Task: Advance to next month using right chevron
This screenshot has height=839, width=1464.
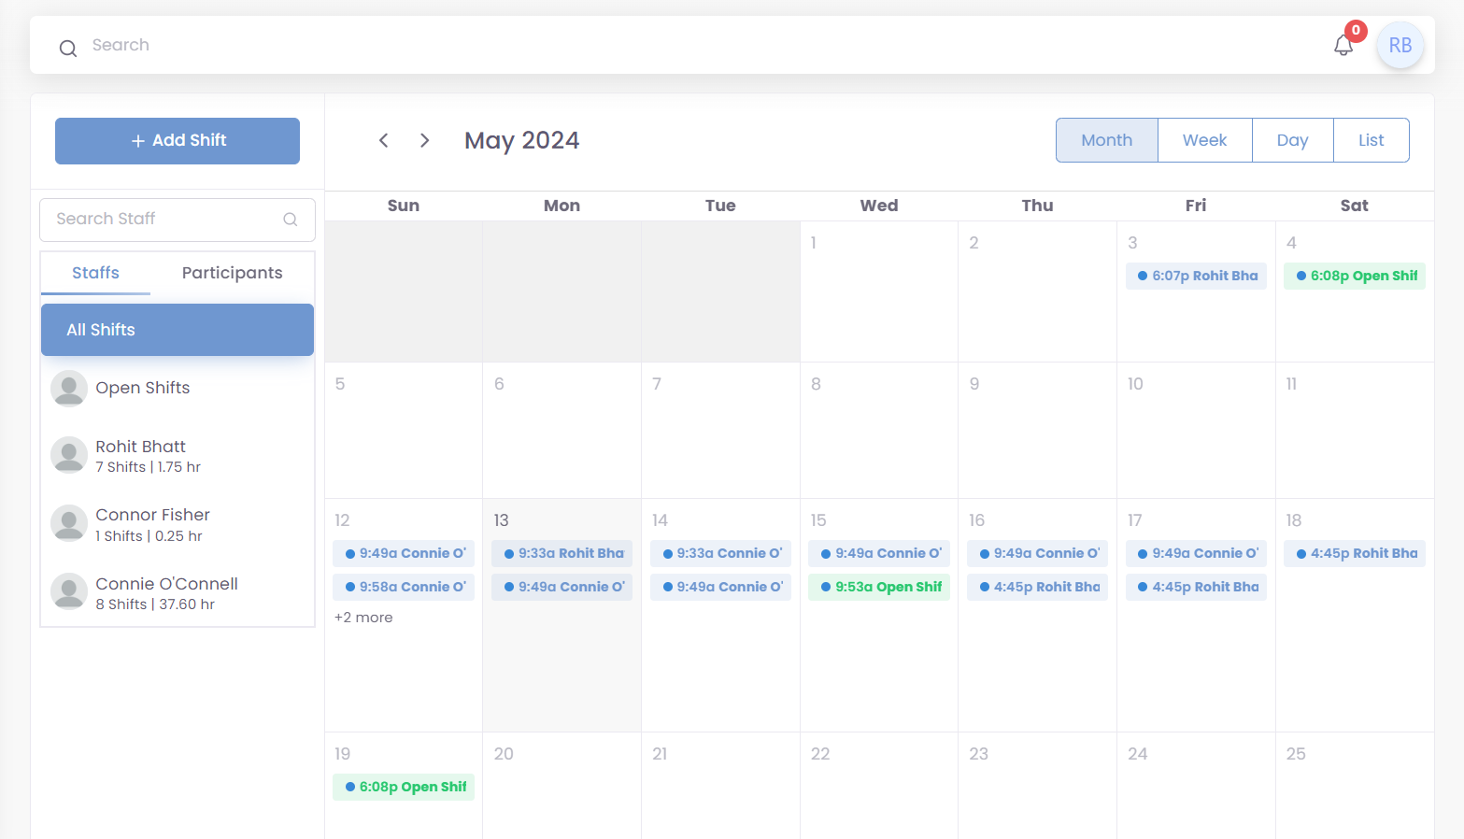Action: click(425, 140)
